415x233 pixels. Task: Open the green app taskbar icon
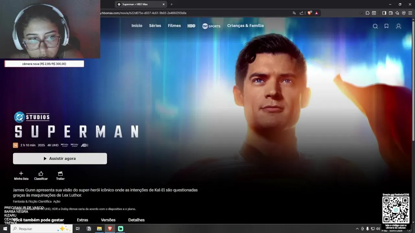pyautogui.click(x=121, y=229)
